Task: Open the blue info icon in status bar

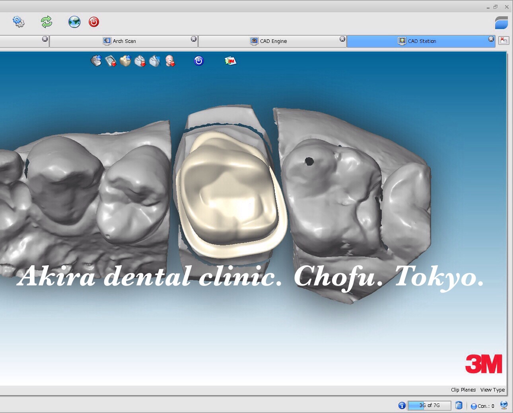Action: pos(402,405)
